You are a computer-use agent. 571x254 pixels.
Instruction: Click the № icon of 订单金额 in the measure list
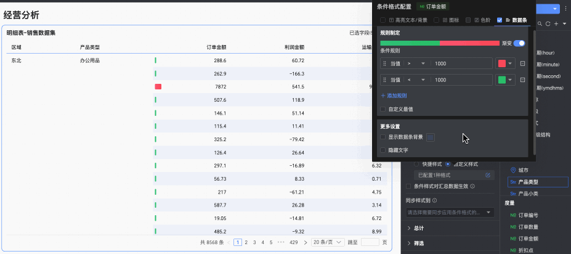(x=513, y=239)
